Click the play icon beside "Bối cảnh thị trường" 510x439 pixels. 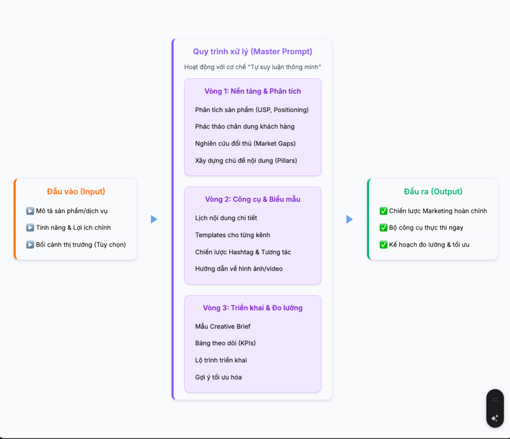tap(30, 244)
